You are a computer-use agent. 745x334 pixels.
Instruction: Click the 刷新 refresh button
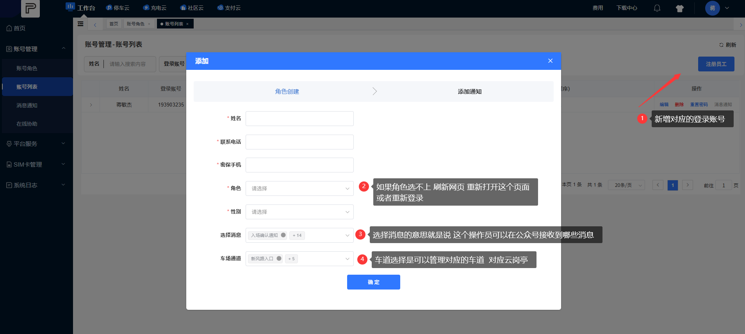(728, 45)
